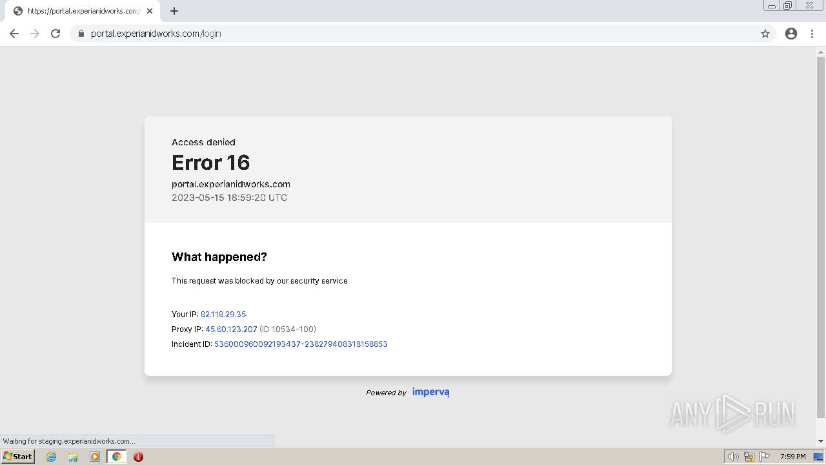Minimize the Chrome window
Image resolution: width=826 pixels, height=465 pixels.
click(771, 6)
